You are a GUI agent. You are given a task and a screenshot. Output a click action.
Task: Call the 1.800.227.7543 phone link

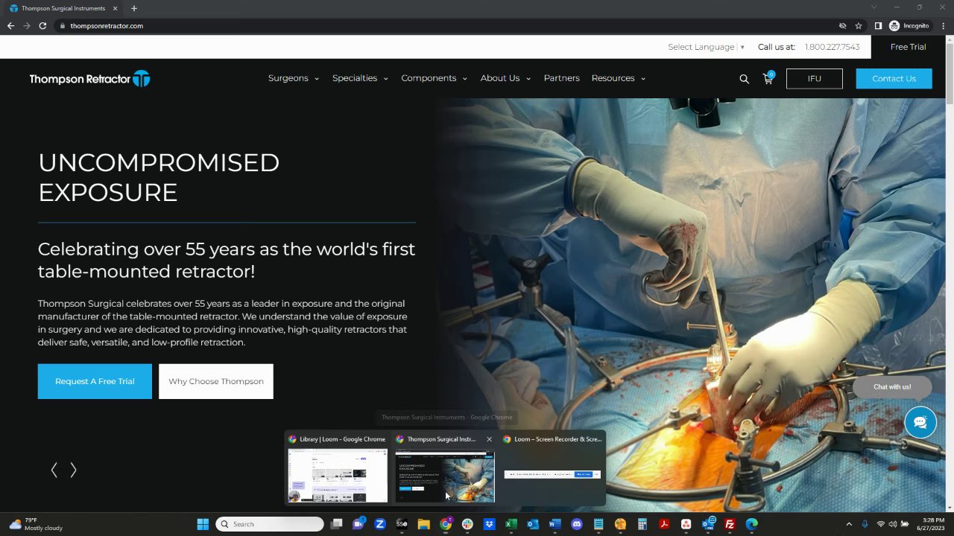832,47
